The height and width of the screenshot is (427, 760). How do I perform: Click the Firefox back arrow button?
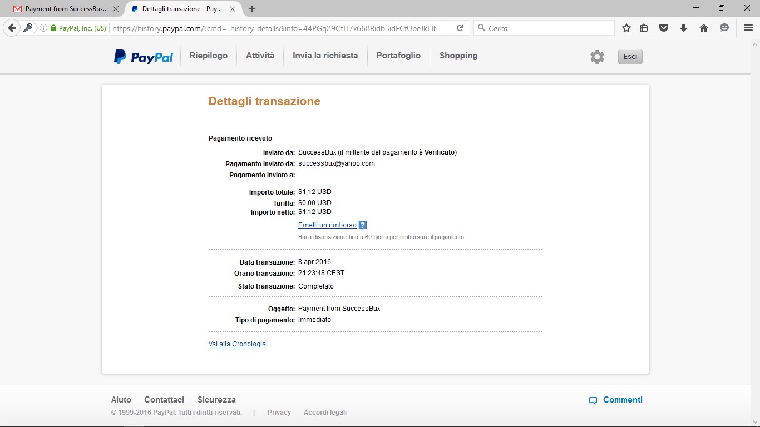point(12,28)
